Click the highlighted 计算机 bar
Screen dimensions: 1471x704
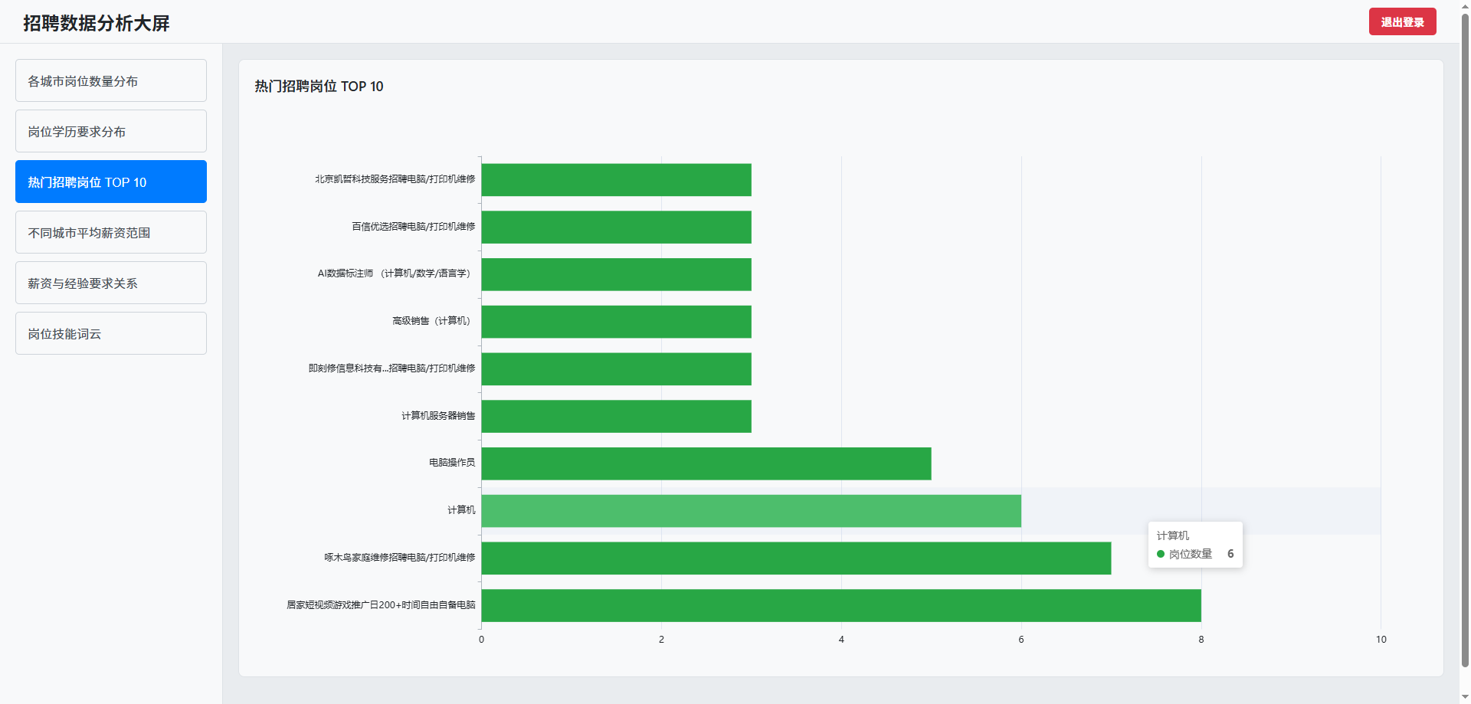(751, 511)
